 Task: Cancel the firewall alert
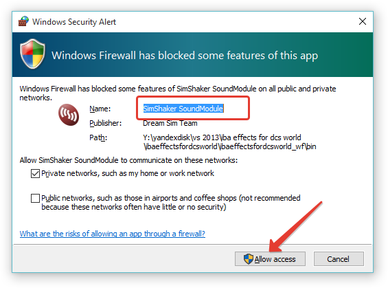(339, 259)
